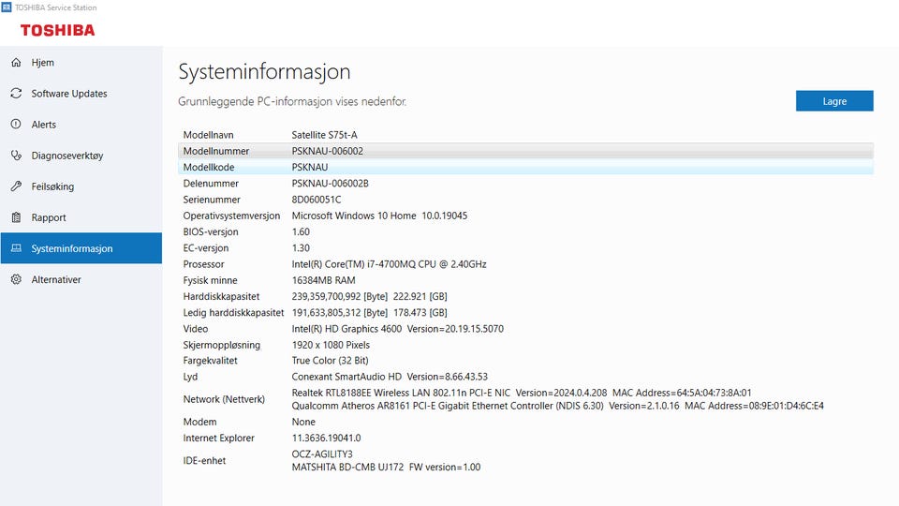Select OCZ-AGILITY3 drive entry
The image size is (899, 506).
pyautogui.click(x=321, y=454)
